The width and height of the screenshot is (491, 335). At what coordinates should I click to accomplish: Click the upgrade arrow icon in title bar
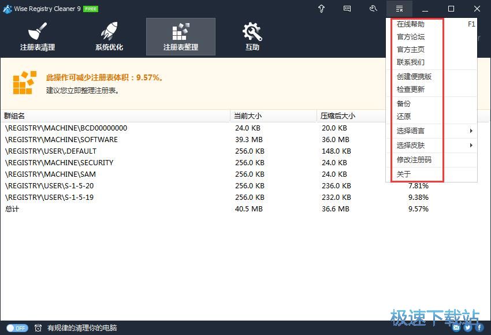[x=321, y=9]
